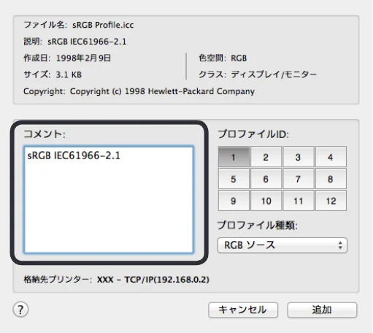Select profile ID 10

point(266,201)
